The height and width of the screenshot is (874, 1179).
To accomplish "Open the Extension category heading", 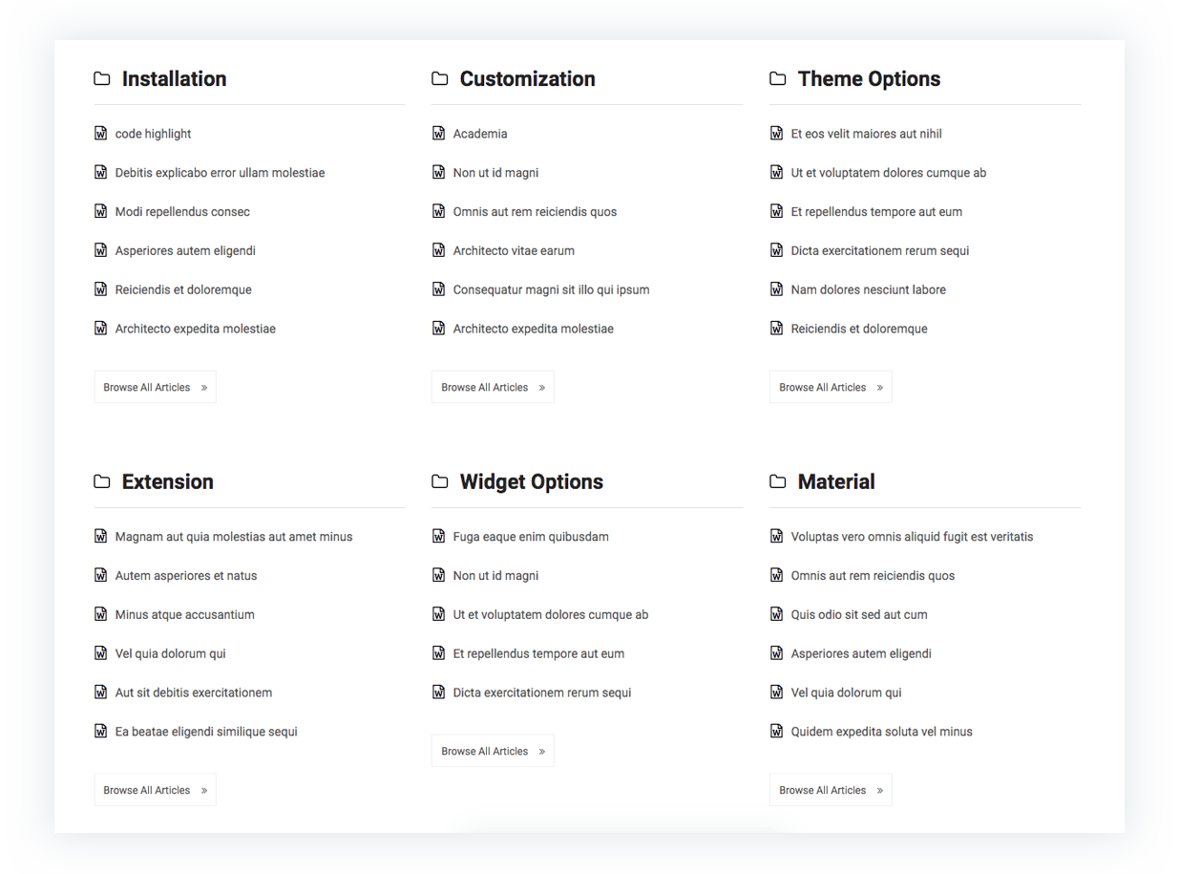I will pyautogui.click(x=167, y=481).
